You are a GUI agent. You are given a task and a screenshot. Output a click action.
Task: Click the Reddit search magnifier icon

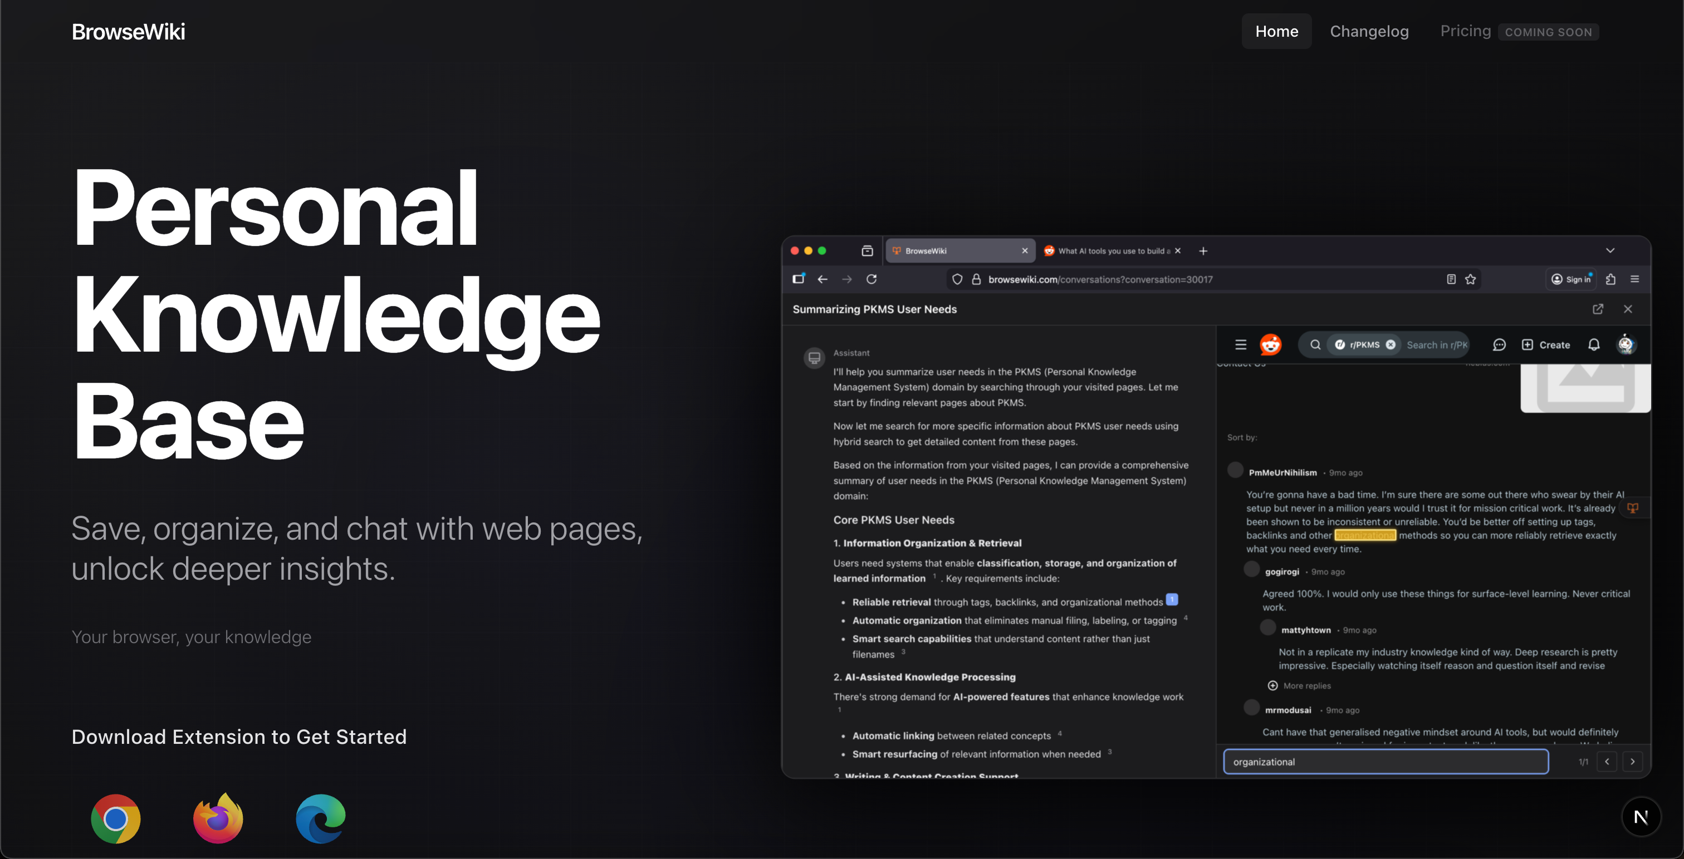pyautogui.click(x=1315, y=345)
